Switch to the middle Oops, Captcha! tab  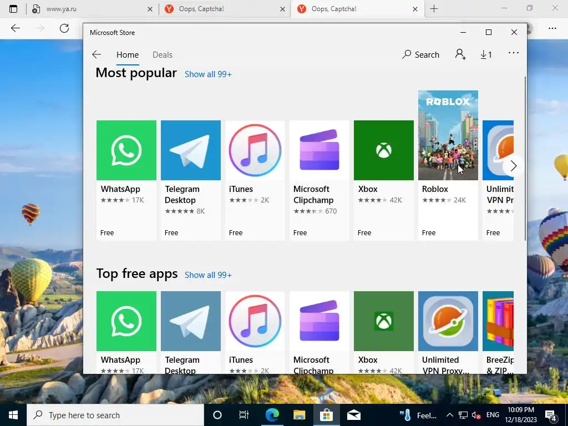[225, 9]
